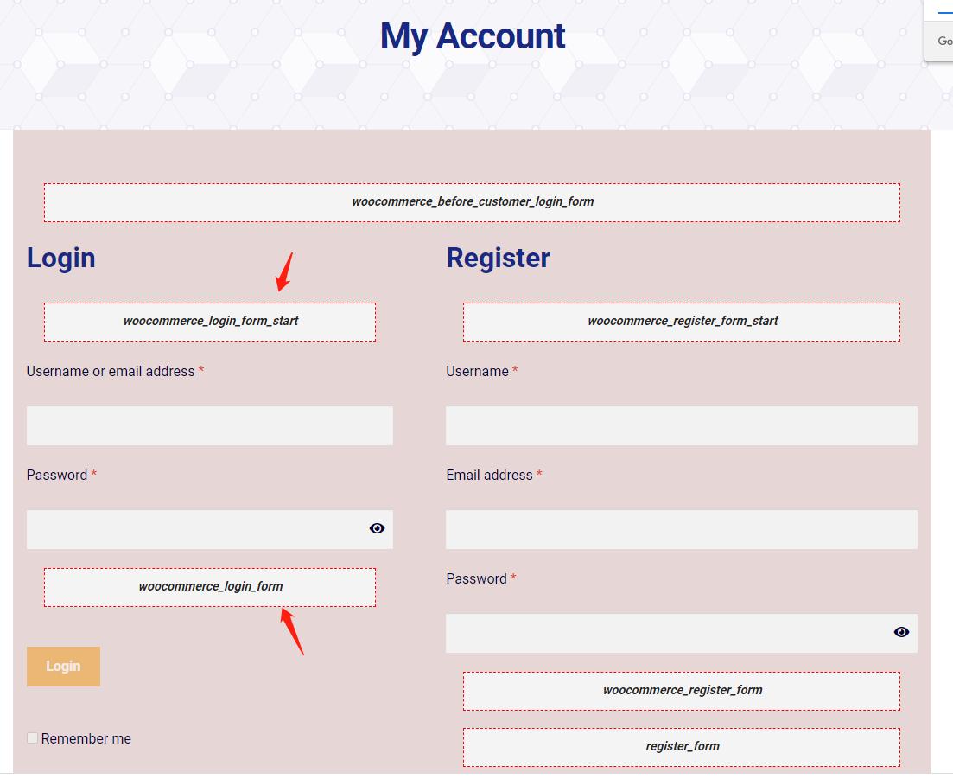The width and height of the screenshot is (953, 779).
Task: Show the login password using eye icon
Action: point(377,528)
